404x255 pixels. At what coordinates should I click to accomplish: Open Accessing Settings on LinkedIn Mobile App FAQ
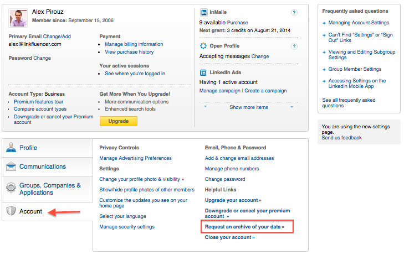357,84
